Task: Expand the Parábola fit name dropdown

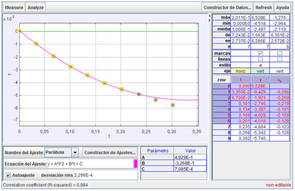Action: pyautogui.click(x=75, y=152)
